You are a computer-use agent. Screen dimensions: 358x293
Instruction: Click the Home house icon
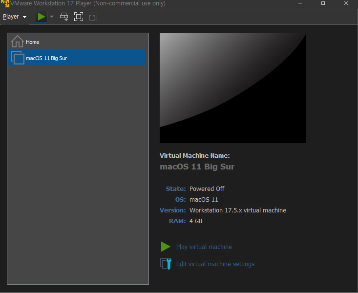tap(18, 42)
